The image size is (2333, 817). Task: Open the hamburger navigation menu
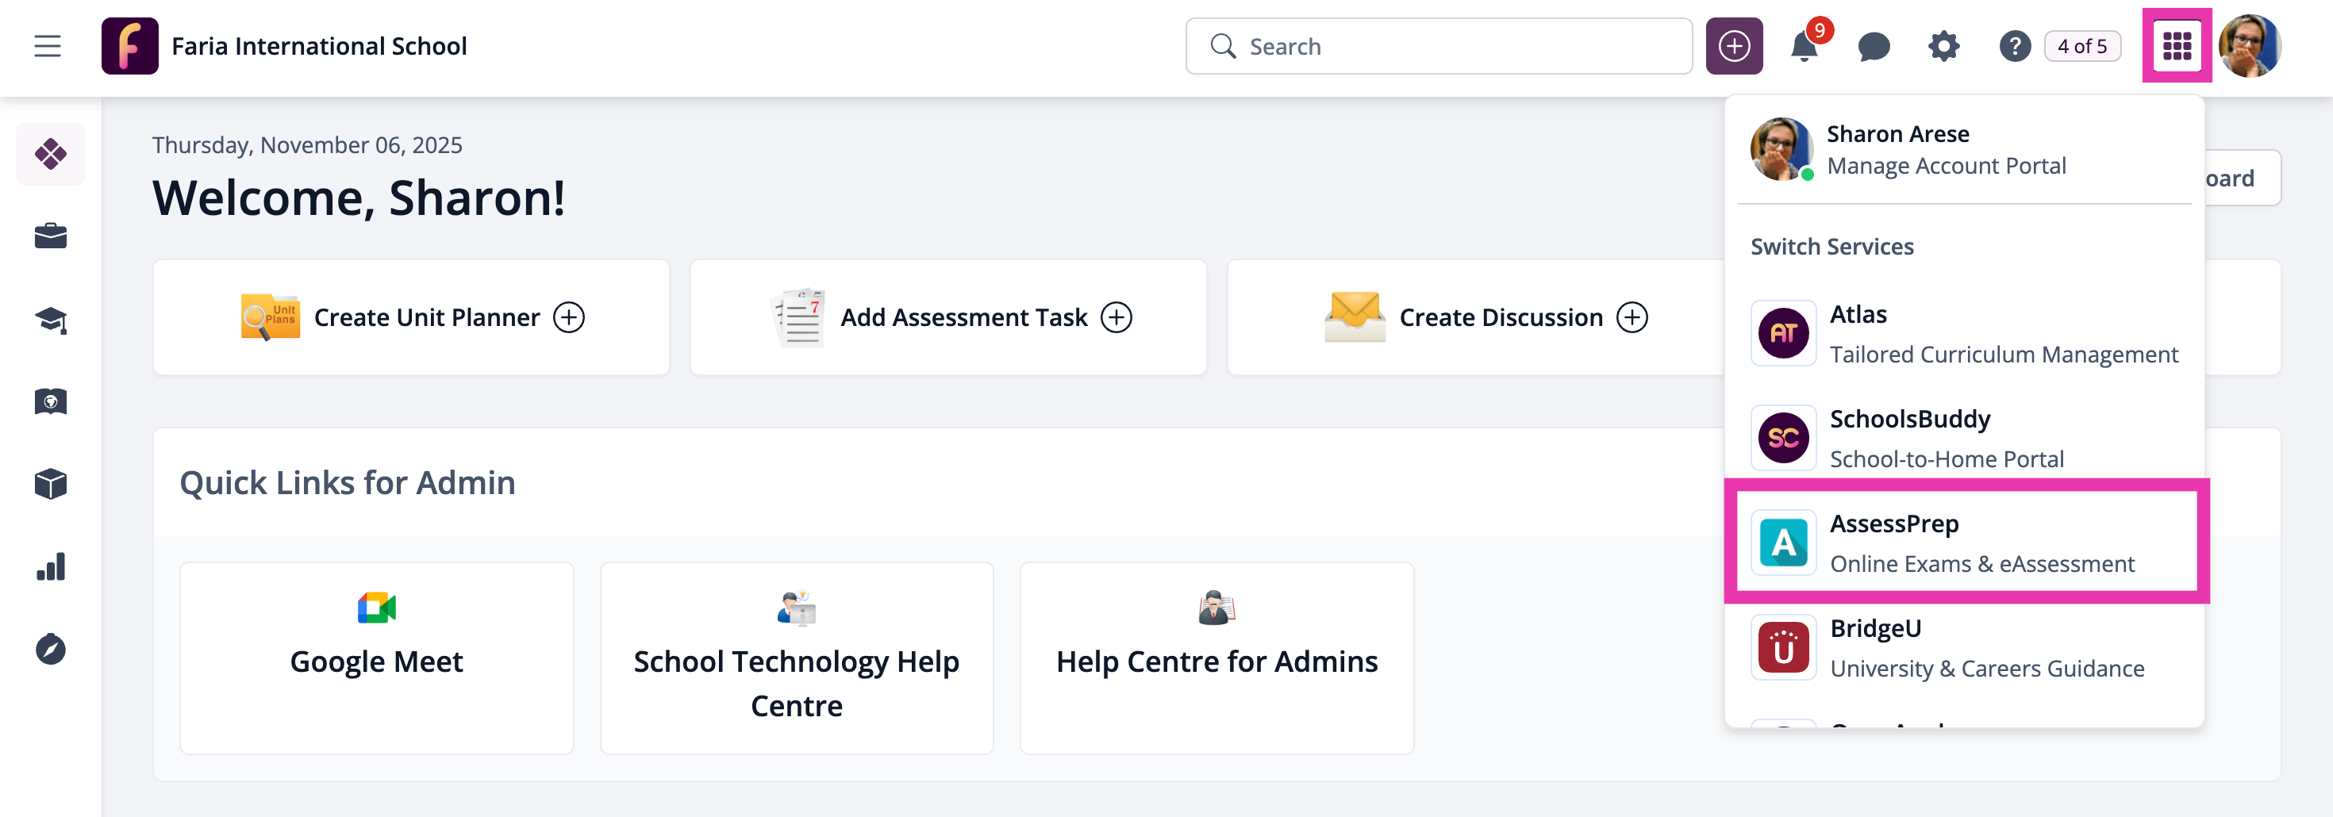click(47, 46)
